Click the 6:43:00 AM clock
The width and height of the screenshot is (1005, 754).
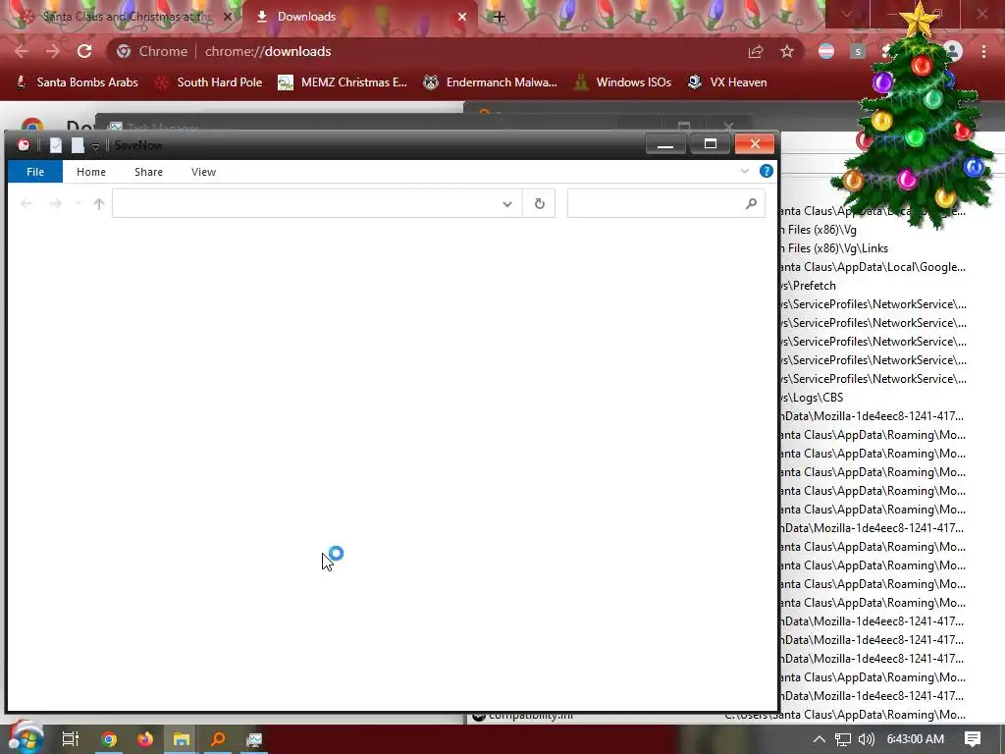click(916, 739)
